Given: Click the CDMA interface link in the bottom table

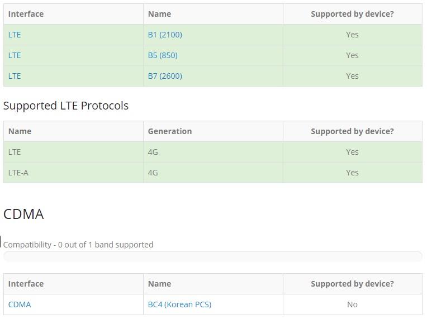Looking at the screenshot, I should pos(20,304).
